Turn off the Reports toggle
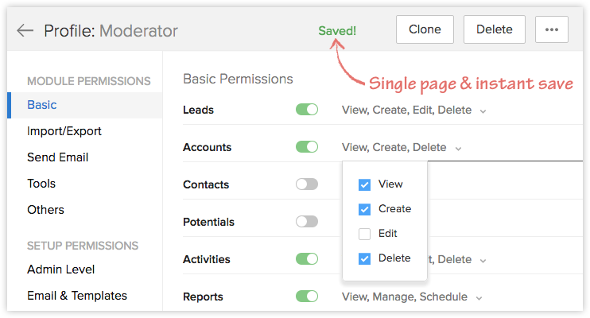 tap(306, 297)
